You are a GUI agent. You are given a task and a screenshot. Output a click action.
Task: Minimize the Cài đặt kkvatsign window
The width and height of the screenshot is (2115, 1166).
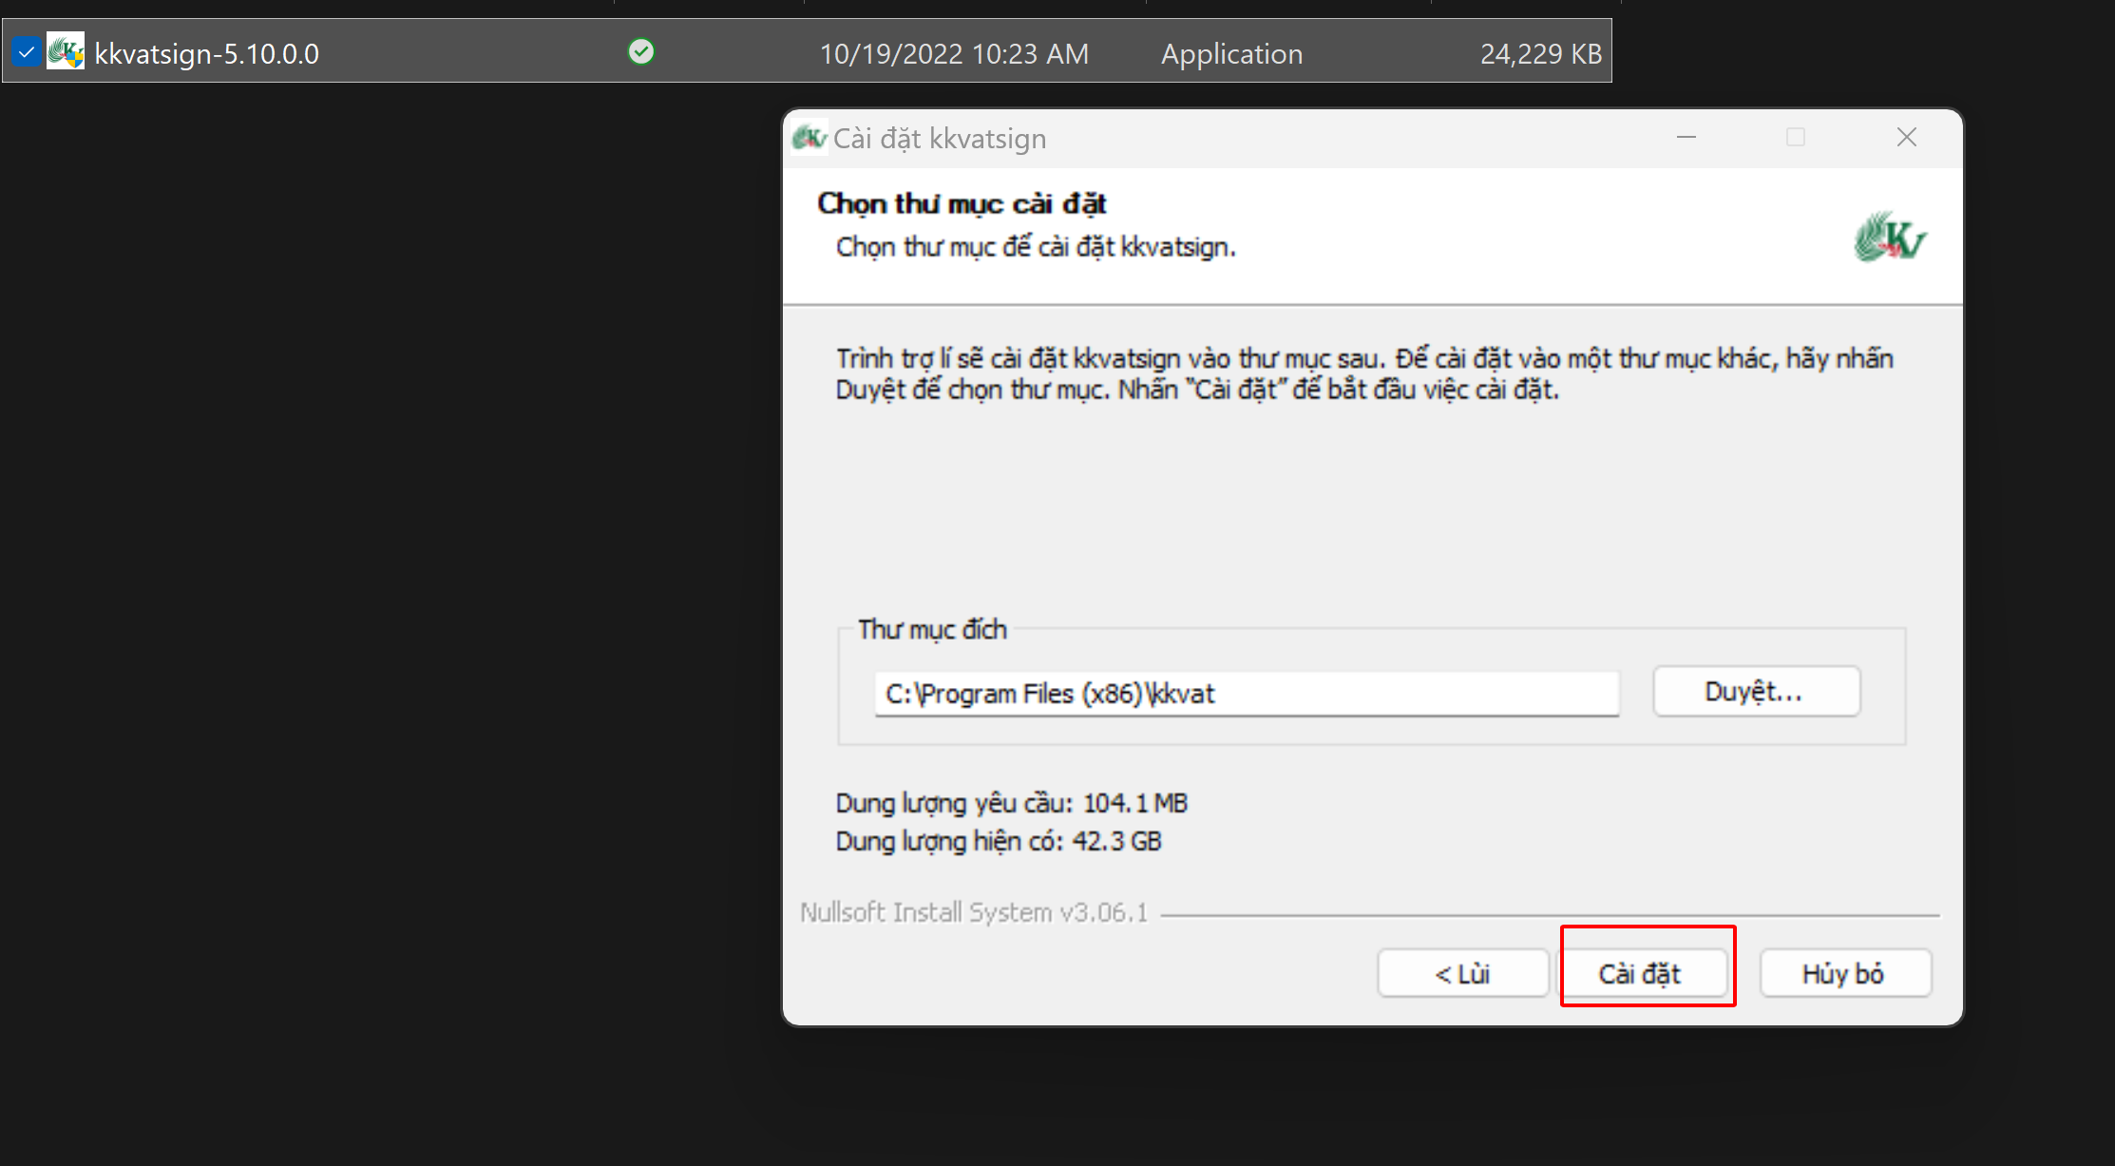[1686, 138]
